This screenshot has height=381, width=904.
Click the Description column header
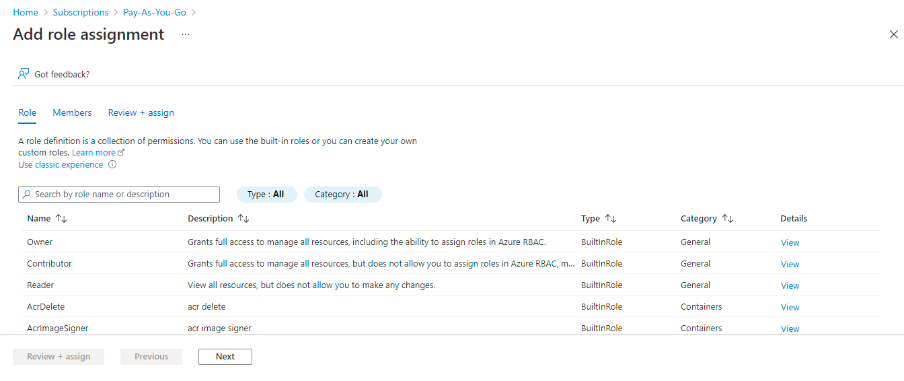click(211, 219)
